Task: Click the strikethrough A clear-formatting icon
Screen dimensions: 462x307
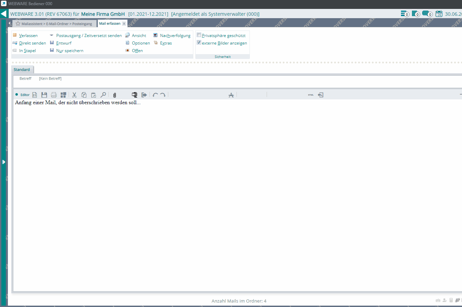Action: 231,95
